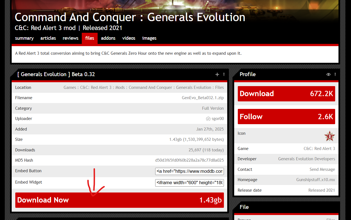Go to the addons tab
This screenshot has height=220, width=351.
[x=108, y=38]
